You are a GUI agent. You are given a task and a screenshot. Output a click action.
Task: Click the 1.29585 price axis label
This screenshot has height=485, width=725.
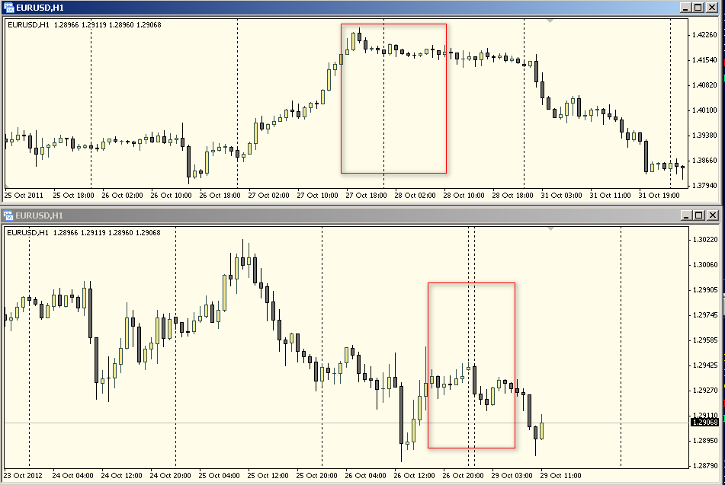click(705, 340)
